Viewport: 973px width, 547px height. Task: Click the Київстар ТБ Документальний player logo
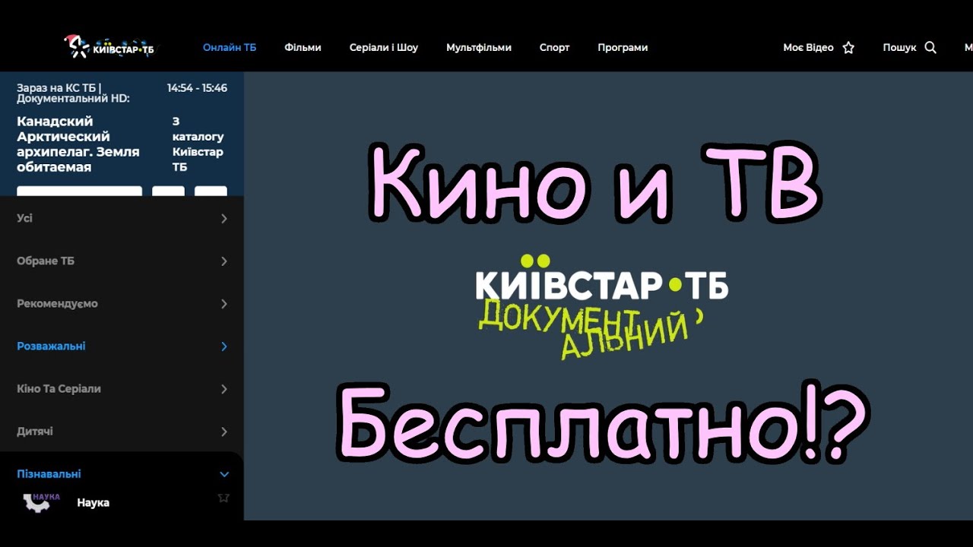pyautogui.click(x=601, y=306)
